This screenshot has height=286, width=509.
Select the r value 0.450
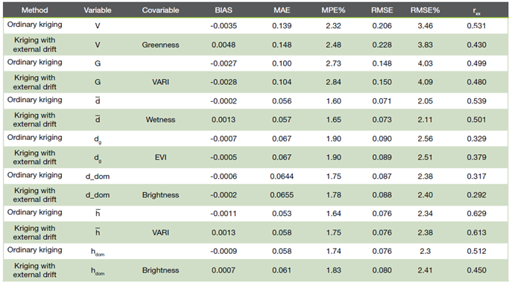[476, 270]
